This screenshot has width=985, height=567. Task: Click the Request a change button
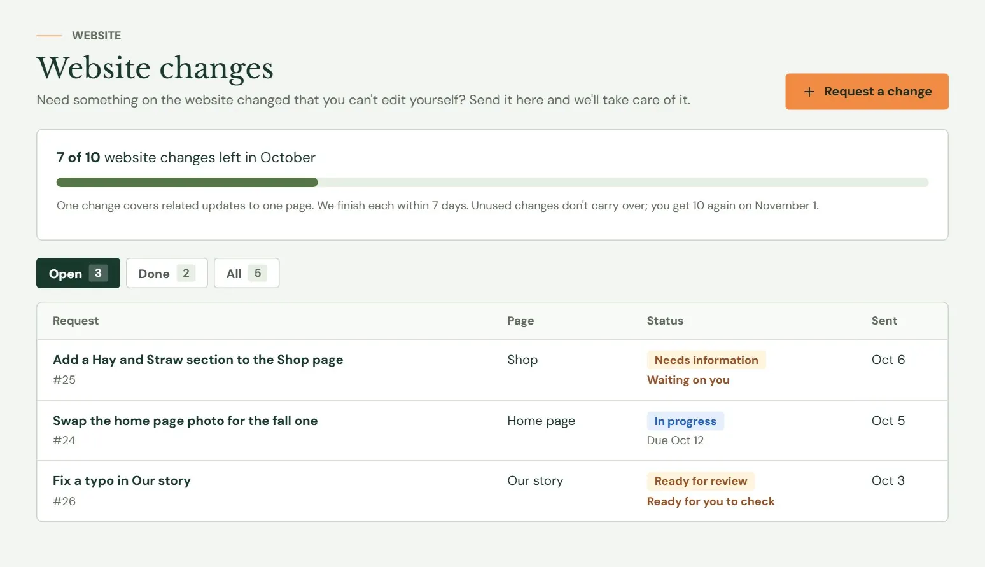867,92
